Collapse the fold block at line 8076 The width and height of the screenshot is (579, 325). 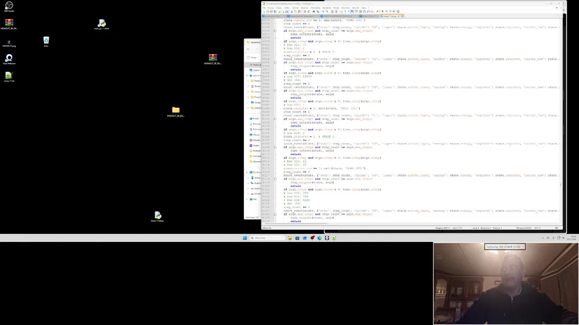275,31
